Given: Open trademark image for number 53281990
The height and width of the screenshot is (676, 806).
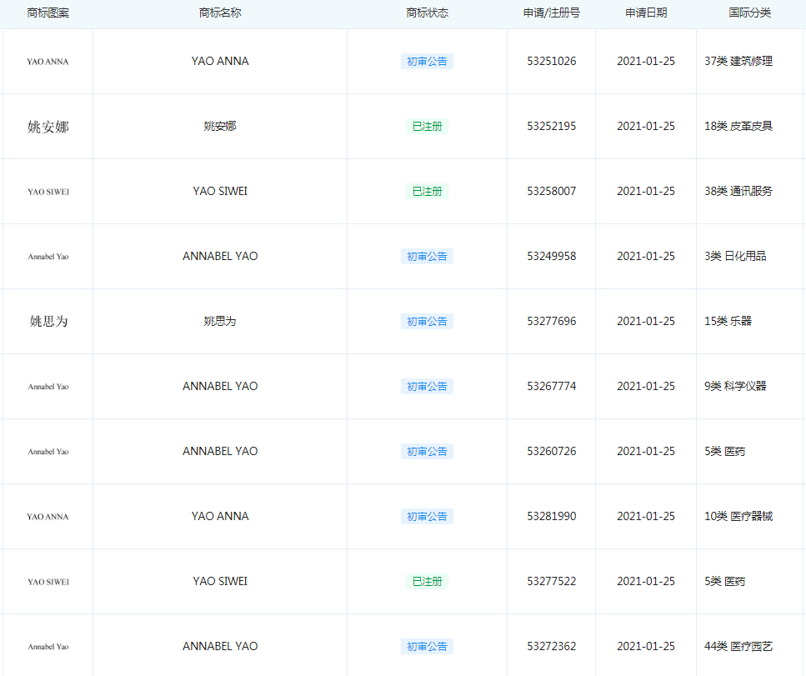Looking at the screenshot, I should point(48,517).
